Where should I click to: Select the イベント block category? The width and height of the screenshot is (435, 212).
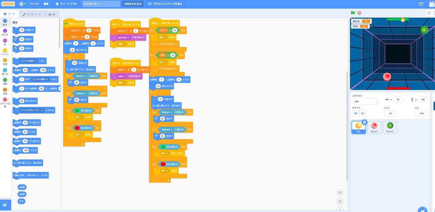click(x=5, y=52)
